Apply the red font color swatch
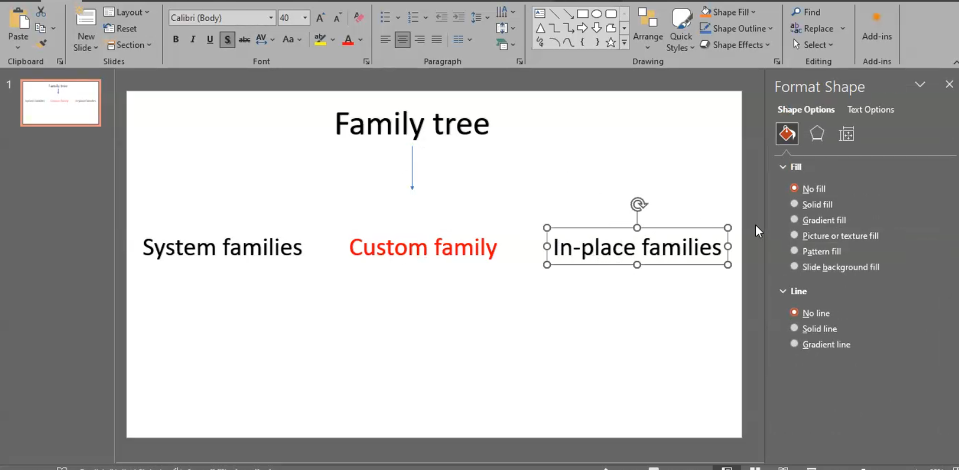 (x=348, y=40)
